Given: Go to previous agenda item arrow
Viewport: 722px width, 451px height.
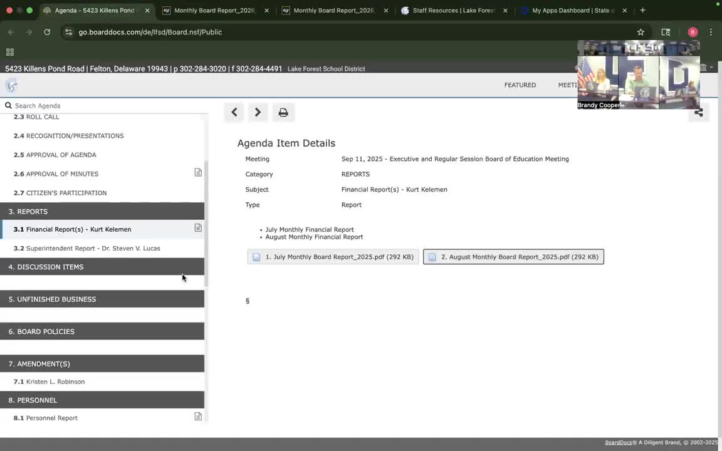Looking at the screenshot, I should 234,113.
